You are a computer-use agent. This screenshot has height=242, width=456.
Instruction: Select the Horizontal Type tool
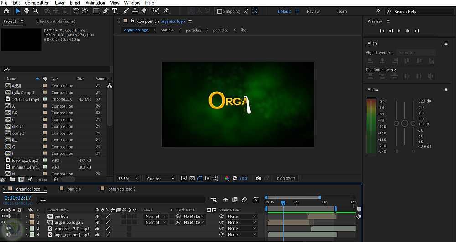tap(114, 11)
